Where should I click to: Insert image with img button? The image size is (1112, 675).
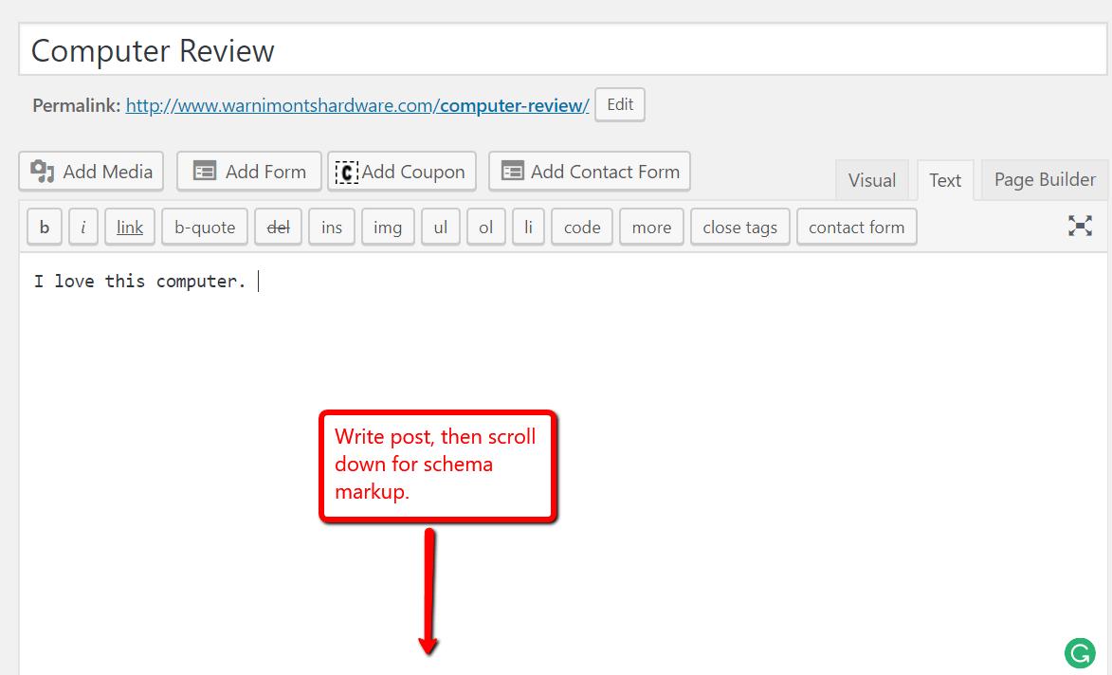pyautogui.click(x=388, y=227)
